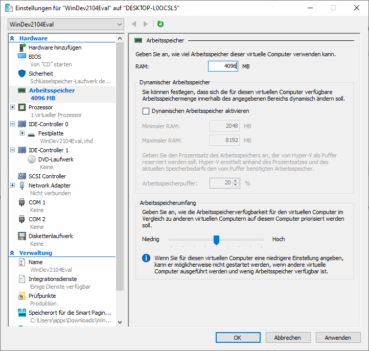
Task: Expand the Prozessor tree node
Action: pos(13,107)
